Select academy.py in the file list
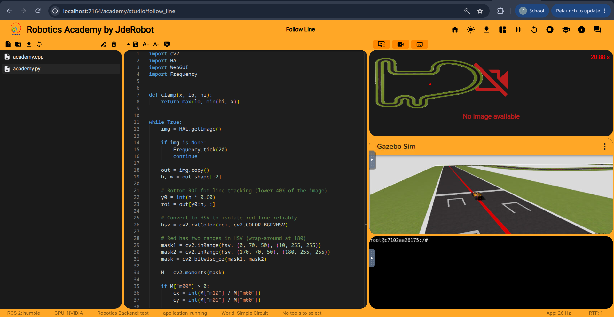The width and height of the screenshot is (614, 317). click(x=61, y=69)
